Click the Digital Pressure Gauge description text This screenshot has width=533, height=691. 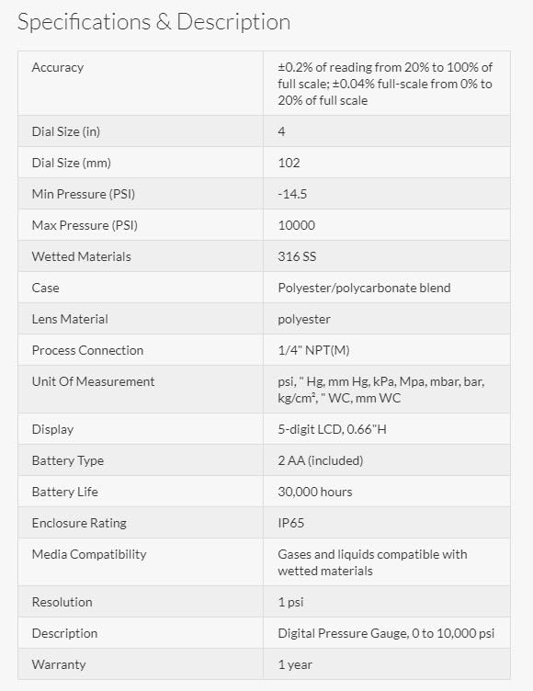386,633
